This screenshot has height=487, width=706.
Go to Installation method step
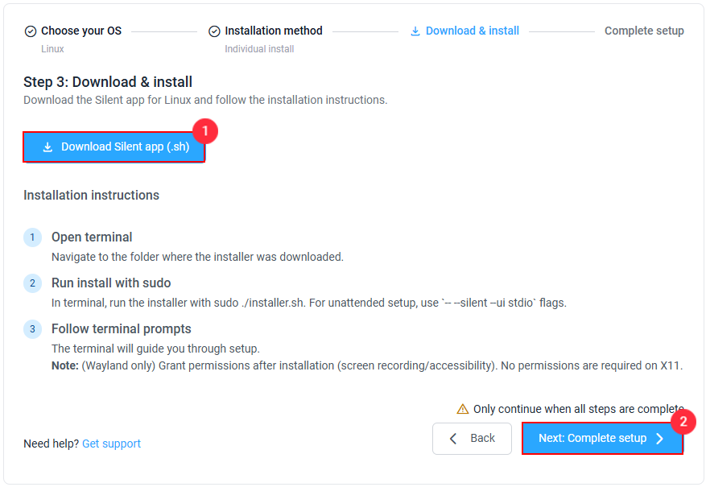[x=274, y=31]
